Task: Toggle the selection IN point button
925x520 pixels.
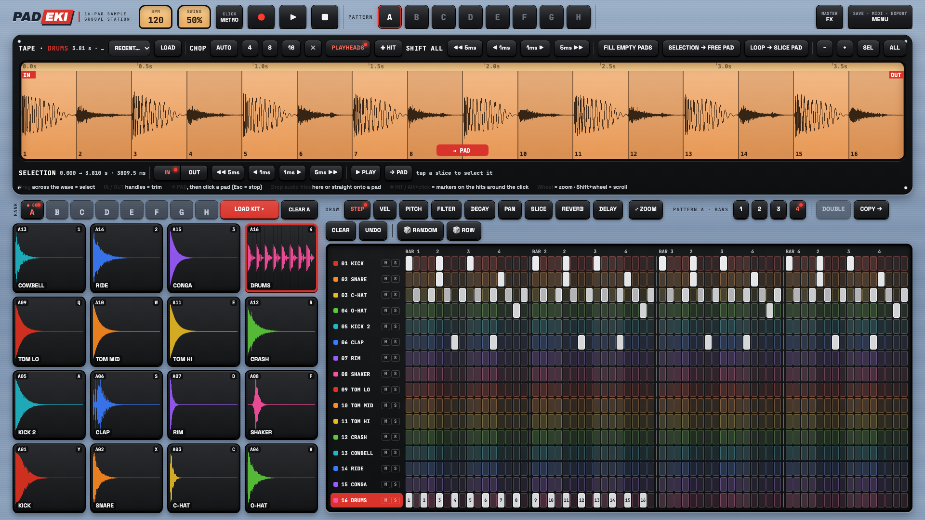Action: (167, 172)
